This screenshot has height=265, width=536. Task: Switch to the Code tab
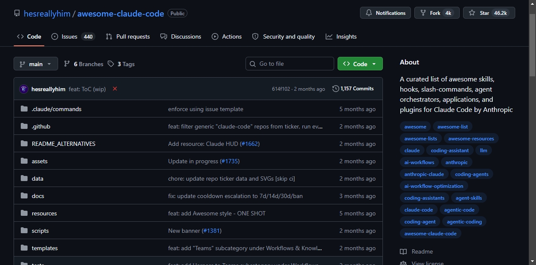point(29,36)
